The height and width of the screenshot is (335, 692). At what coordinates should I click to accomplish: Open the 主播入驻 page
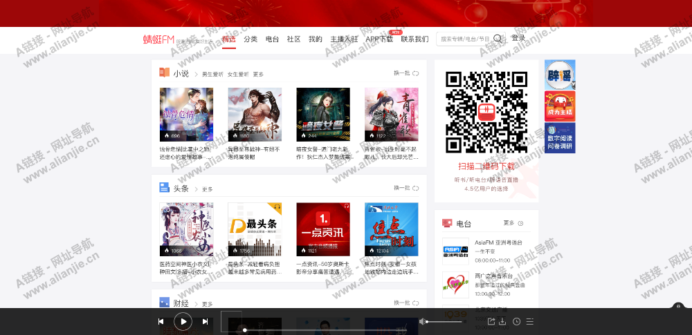[x=344, y=39]
